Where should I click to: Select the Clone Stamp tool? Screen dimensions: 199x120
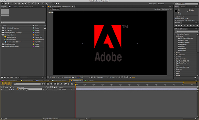(36, 4)
